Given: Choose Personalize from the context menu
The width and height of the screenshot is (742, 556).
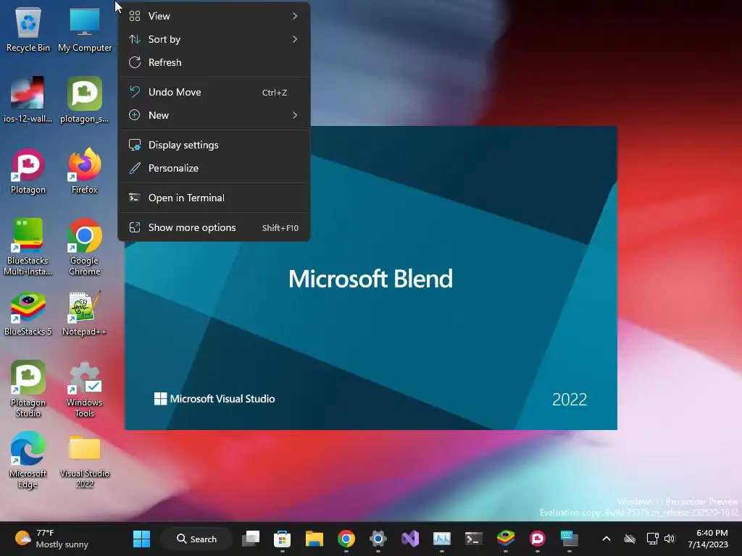Looking at the screenshot, I should click(214, 168).
